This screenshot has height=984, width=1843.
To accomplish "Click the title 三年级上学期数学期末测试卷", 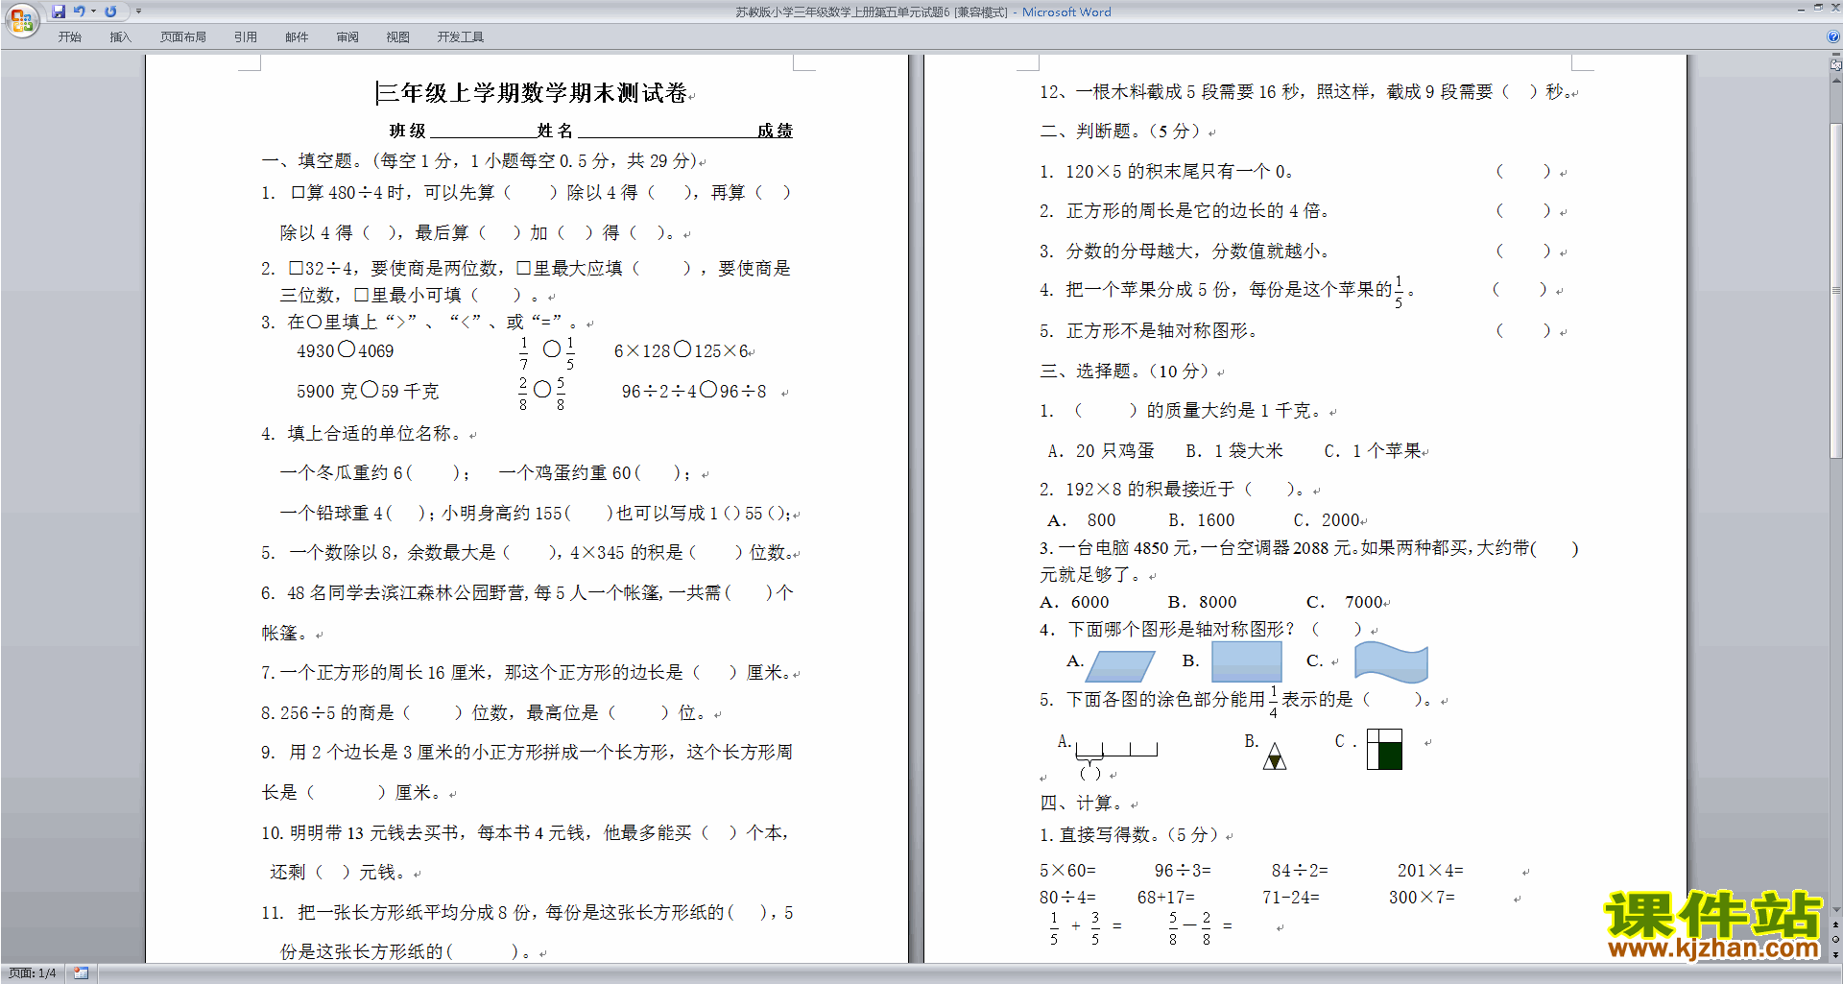I will point(533,93).
